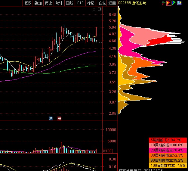Screen dimensions: 188x171
Task: Click the diamond icon above chart
Action: [x=94, y=9]
